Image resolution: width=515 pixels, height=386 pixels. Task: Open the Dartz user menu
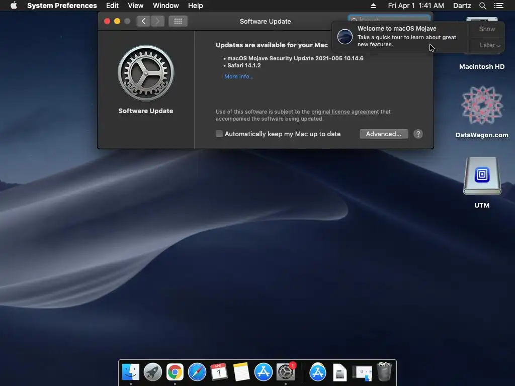(462, 6)
